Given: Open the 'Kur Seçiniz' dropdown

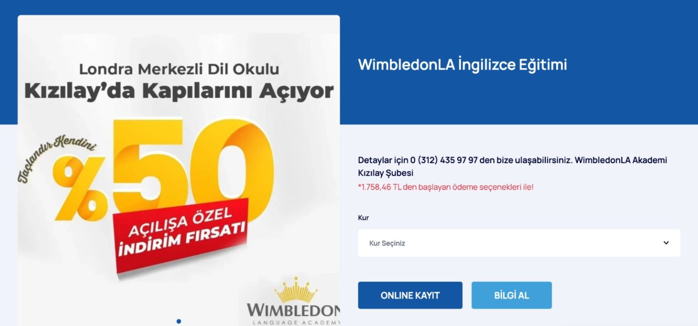Looking at the screenshot, I should pyautogui.click(x=519, y=243).
